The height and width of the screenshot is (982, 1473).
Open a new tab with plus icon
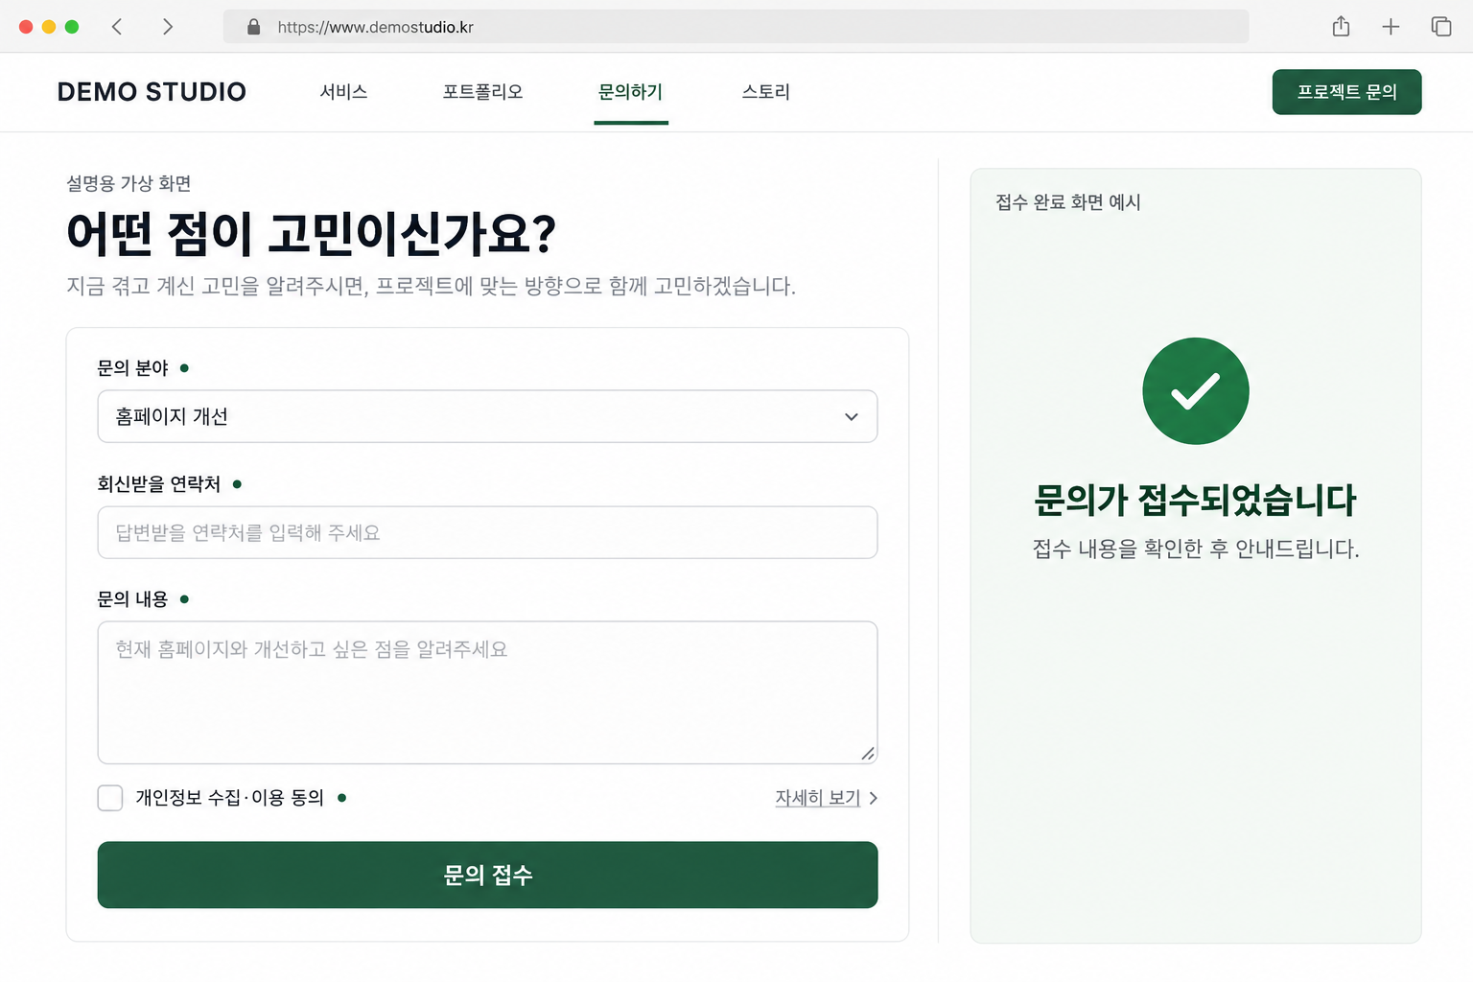(1391, 27)
